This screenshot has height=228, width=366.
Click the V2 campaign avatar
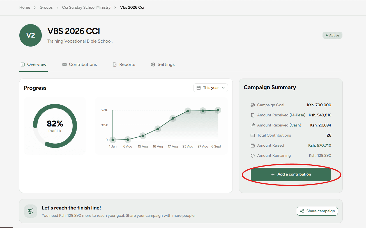[31, 35]
